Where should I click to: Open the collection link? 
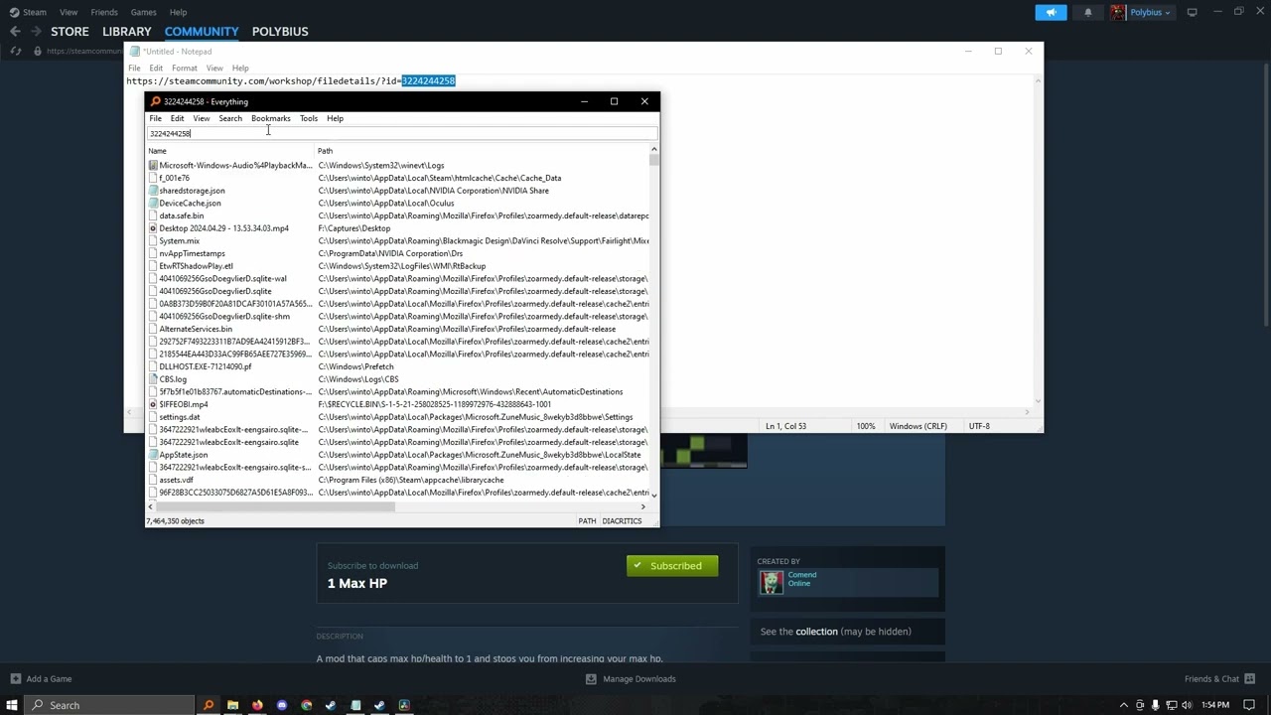816,632
